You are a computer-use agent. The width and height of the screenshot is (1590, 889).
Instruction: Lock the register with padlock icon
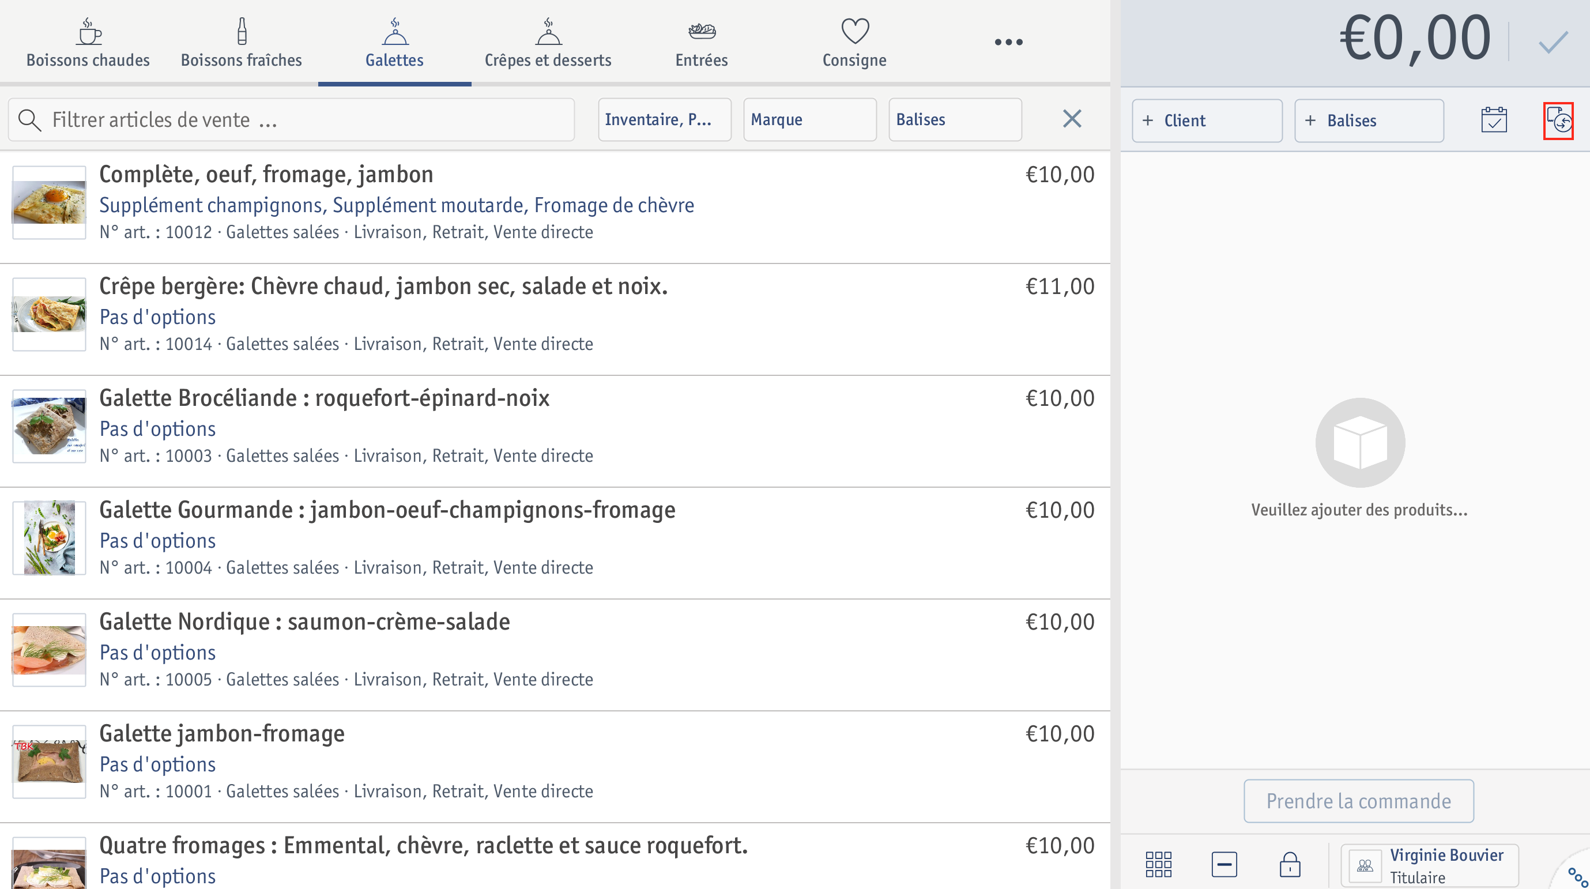(x=1290, y=864)
